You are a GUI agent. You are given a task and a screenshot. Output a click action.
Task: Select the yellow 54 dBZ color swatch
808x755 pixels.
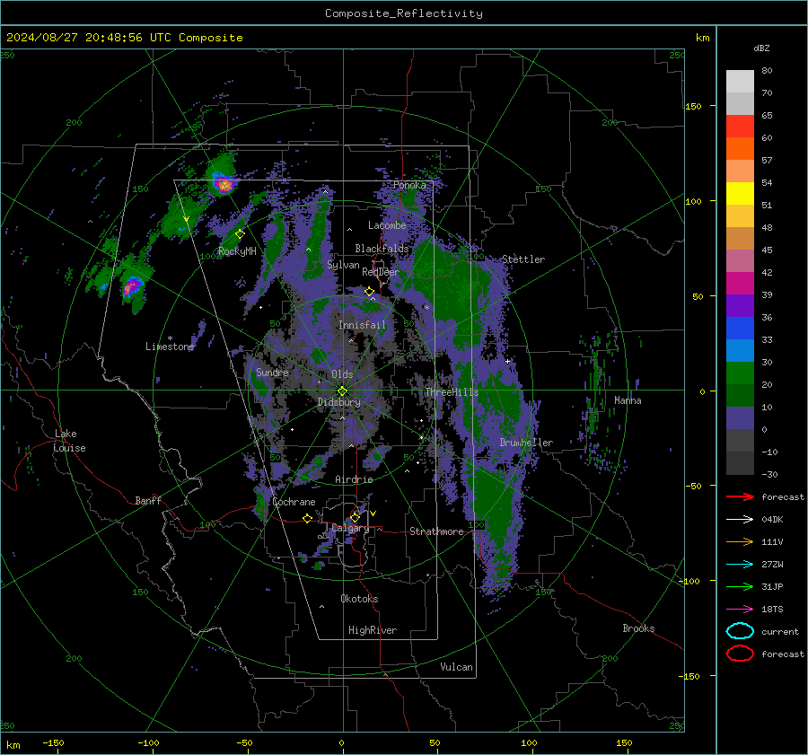[740, 193]
